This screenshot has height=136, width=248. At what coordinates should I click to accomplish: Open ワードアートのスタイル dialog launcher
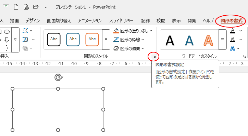pos(245,56)
